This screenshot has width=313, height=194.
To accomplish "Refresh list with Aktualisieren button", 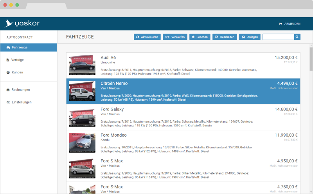I will tap(147, 37).
